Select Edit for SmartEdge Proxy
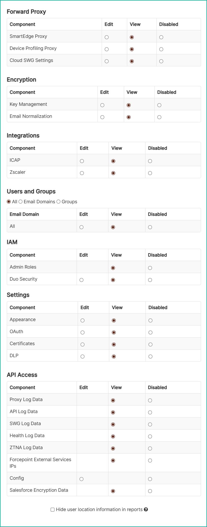This screenshot has height=527, width=207. 107,37
